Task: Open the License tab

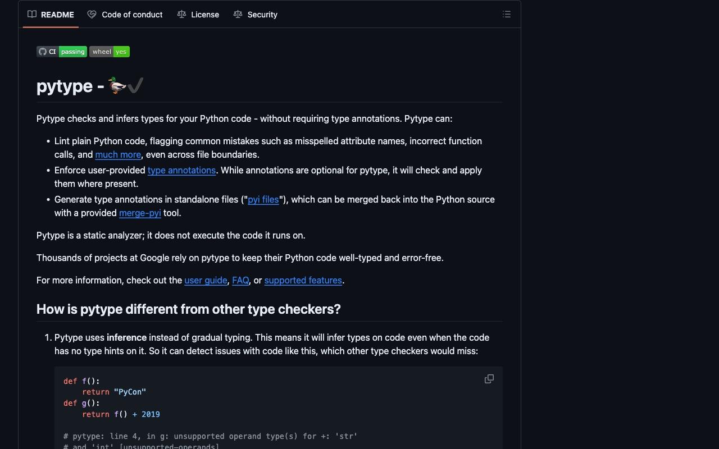Action: point(198,15)
